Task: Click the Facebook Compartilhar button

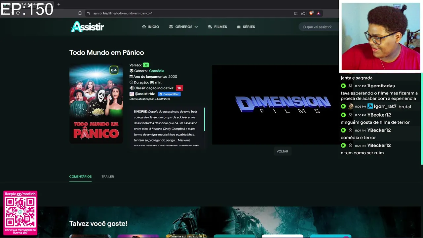Action: click(x=169, y=94)
